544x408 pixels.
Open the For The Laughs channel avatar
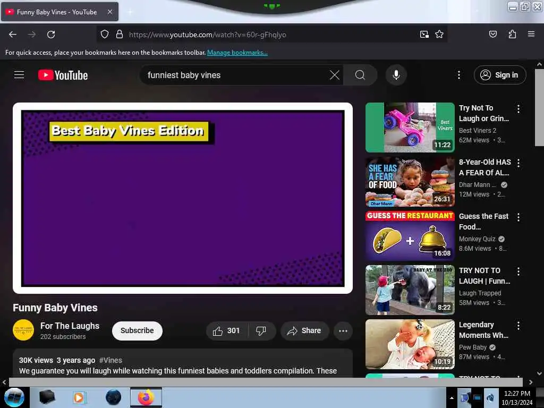click(23, 330)
